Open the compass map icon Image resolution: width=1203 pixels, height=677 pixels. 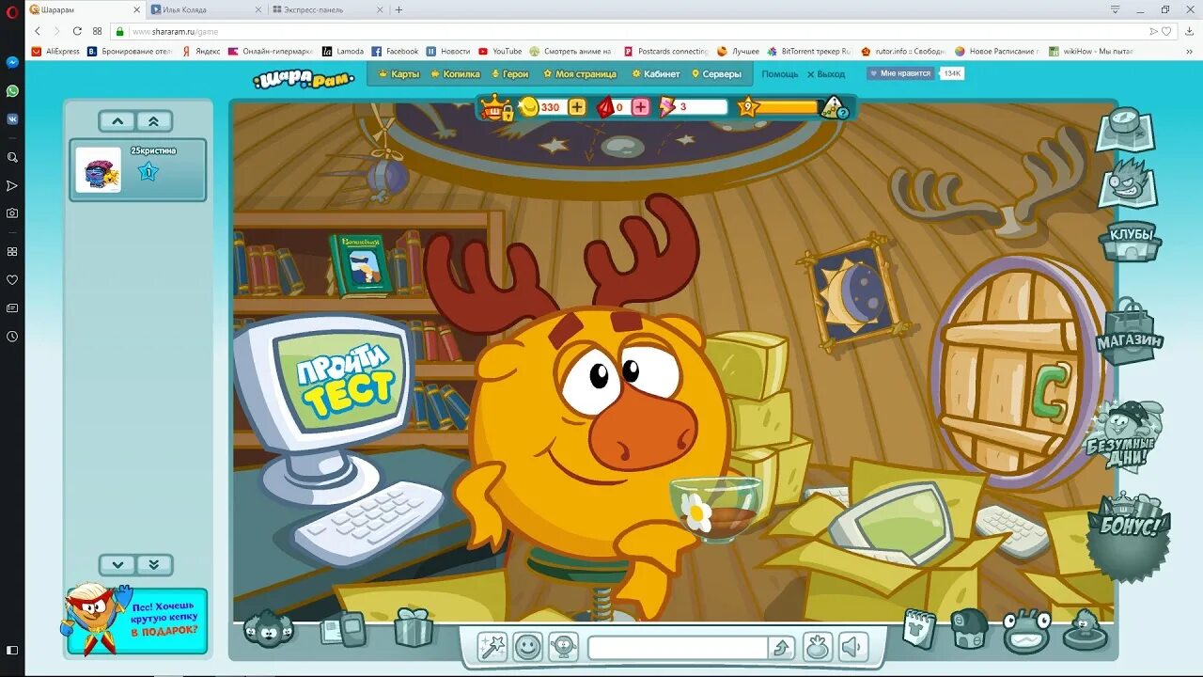coord(1125,129)
